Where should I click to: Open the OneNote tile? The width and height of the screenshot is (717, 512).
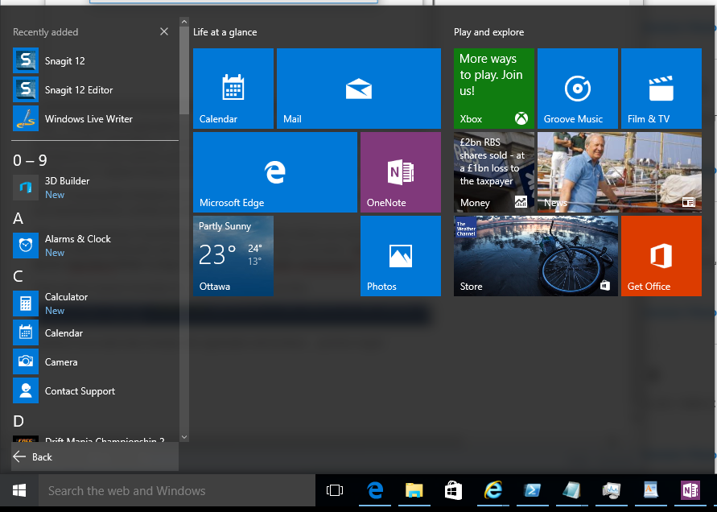(x=400, y=172)
